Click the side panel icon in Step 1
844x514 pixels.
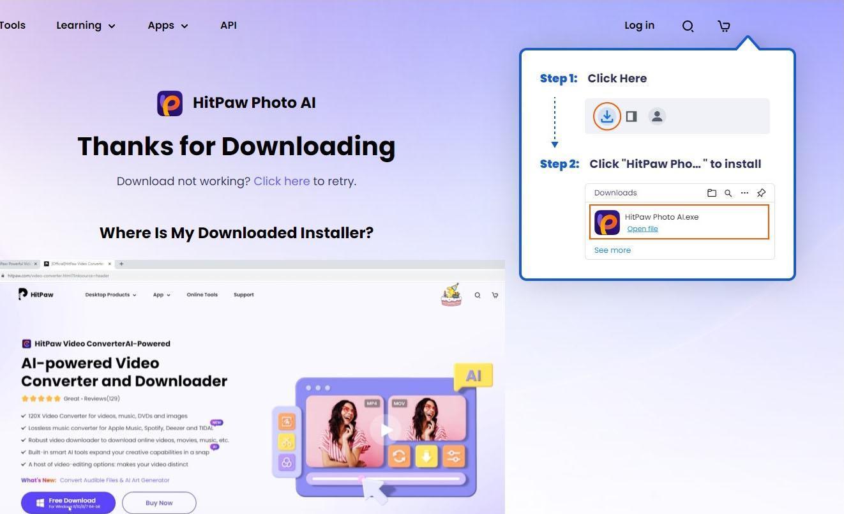click(x=631, y=116)
